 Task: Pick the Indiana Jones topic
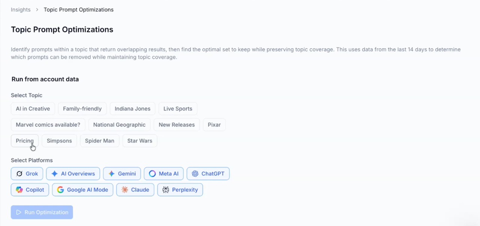click(132, 109)
